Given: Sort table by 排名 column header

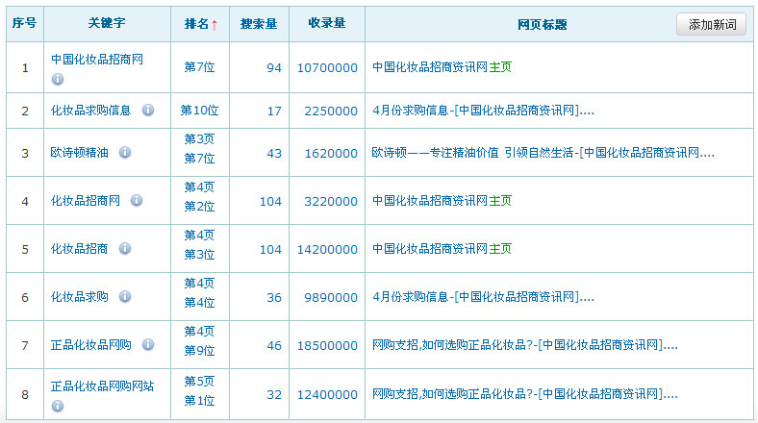Looking at the screenshot, I should click(200, 24).
